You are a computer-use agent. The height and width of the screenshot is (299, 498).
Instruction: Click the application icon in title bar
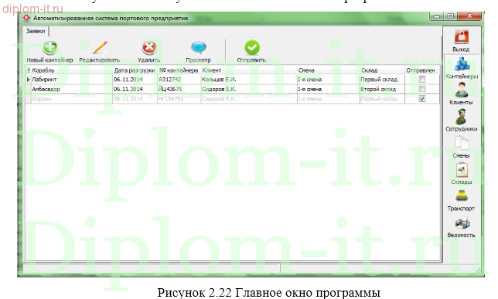click(x=27, y=18)
